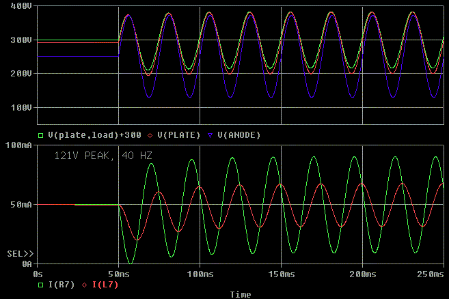Click the 100mA y-axis label
This screenshot has height=299, width=449.
(x=18, y=145)
